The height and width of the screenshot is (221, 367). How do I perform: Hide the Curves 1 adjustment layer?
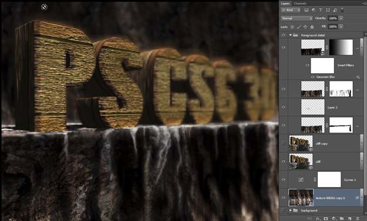coord(283,179)
